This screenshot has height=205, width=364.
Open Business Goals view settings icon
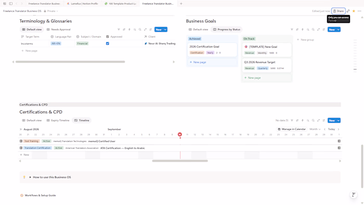(x=324, y=30)
